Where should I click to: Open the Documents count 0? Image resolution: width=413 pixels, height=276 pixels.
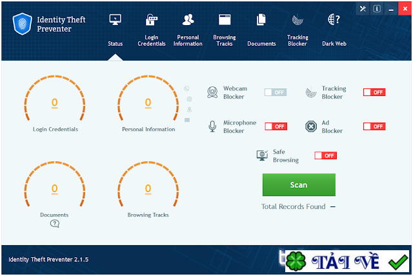(x=54, y=189)
